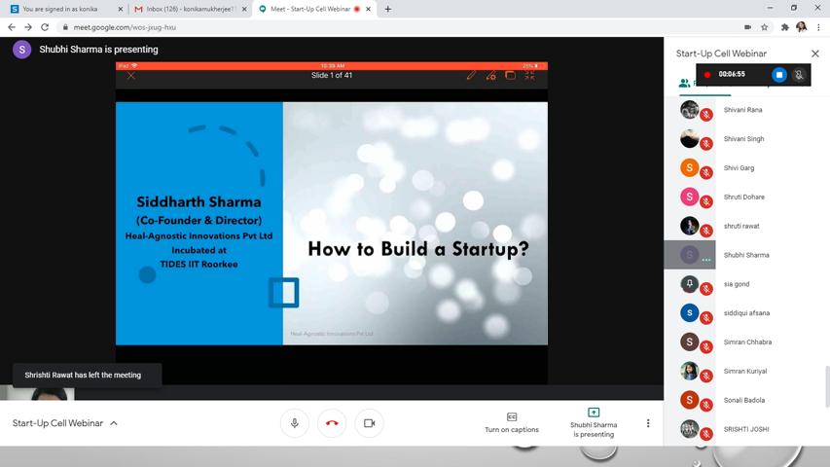Click Shivi Garg's orange avatar

(689, 168)
